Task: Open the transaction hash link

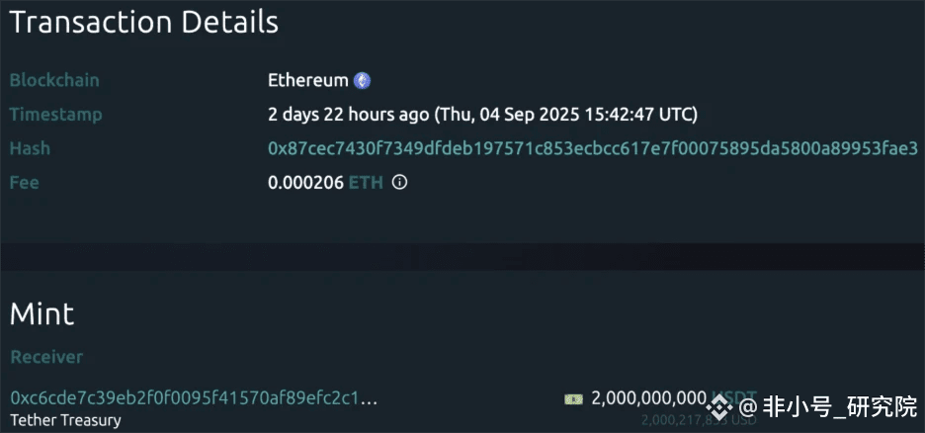Action: pos(593,148)
